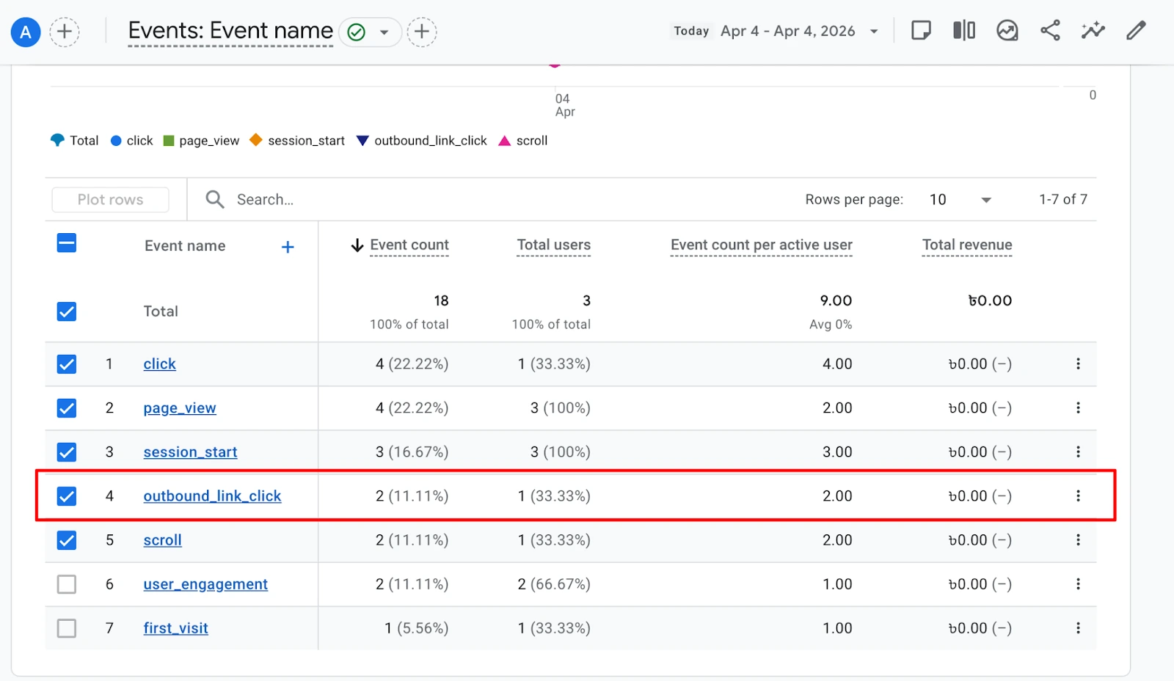Open the comparisons panel icon
The height and width of the screenshot is (681, 1174).
coord(963,31)
